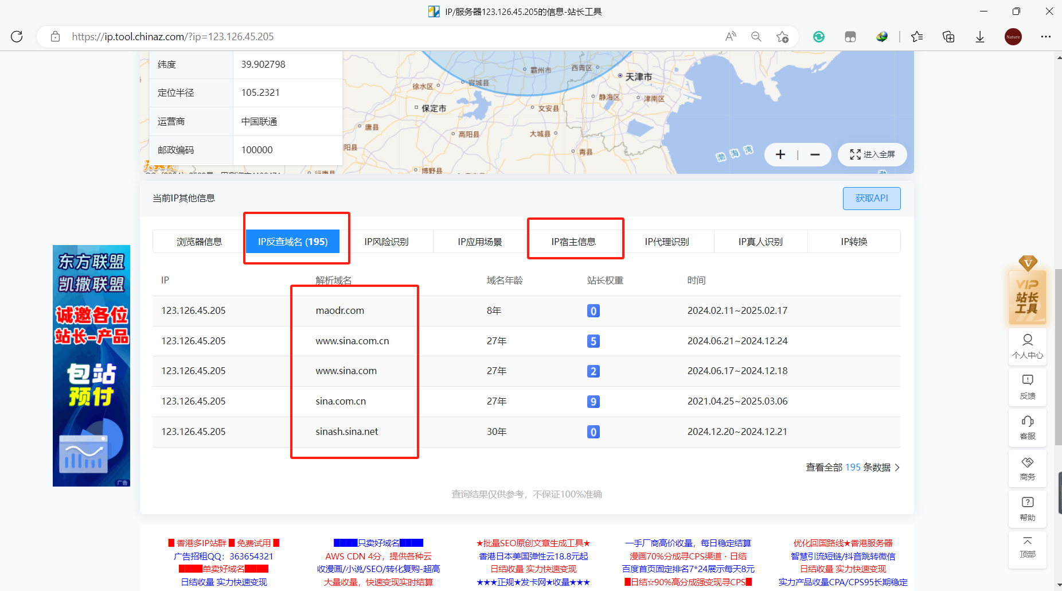Click weight badge 5 for www.sina.com.cn
This screenshot has width=1062, height=591.
pos(594,341)
